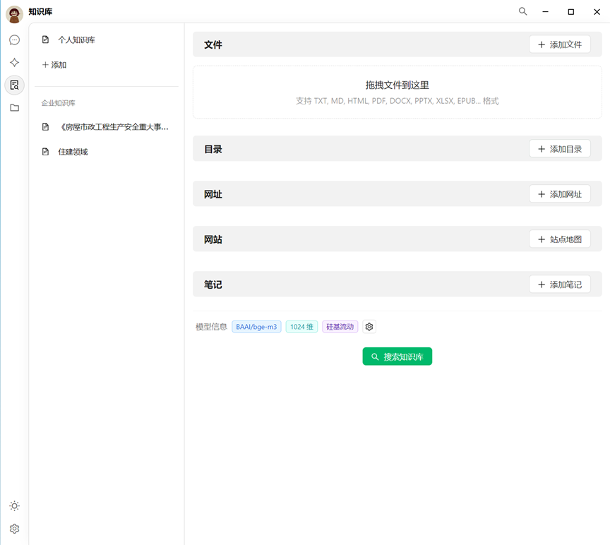Image resolution: width=610 pixels, height=545 pixels.
Task: Click the sparkle agents icon in sidebar
Action: pos(14,63)
